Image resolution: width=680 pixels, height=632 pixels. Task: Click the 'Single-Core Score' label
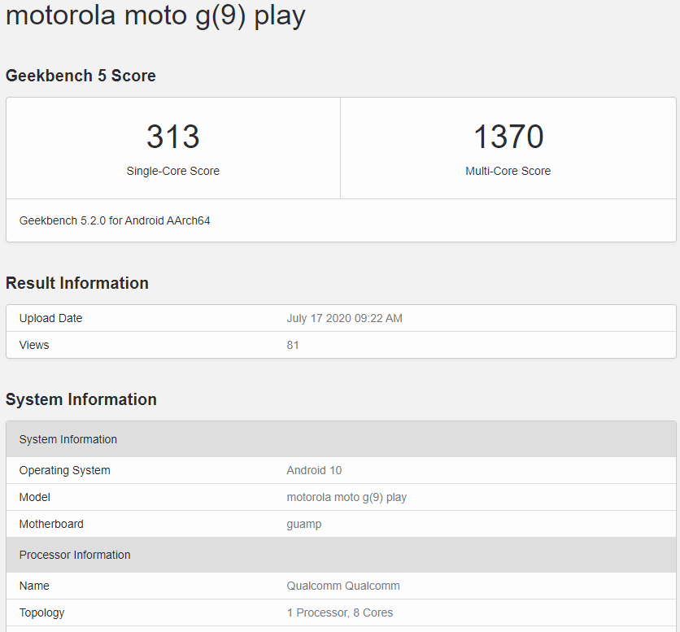click(173, 171)
